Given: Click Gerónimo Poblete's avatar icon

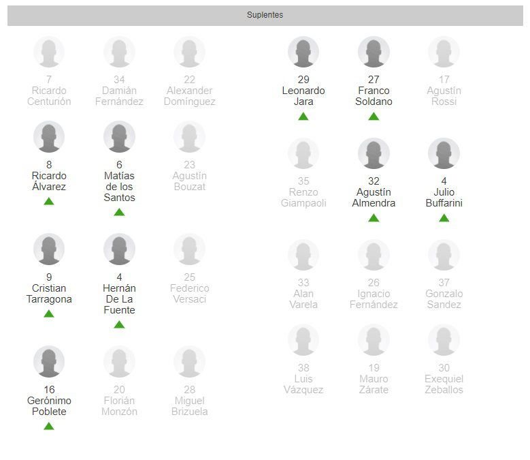Looking at the screenshot, I should pyautogui.click(x=49, y=362).
